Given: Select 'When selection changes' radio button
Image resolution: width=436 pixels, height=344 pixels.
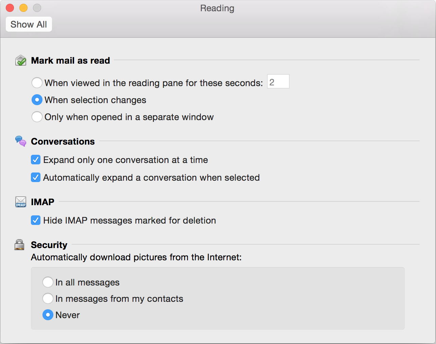Looking at the screenshot, I should 37,100.
